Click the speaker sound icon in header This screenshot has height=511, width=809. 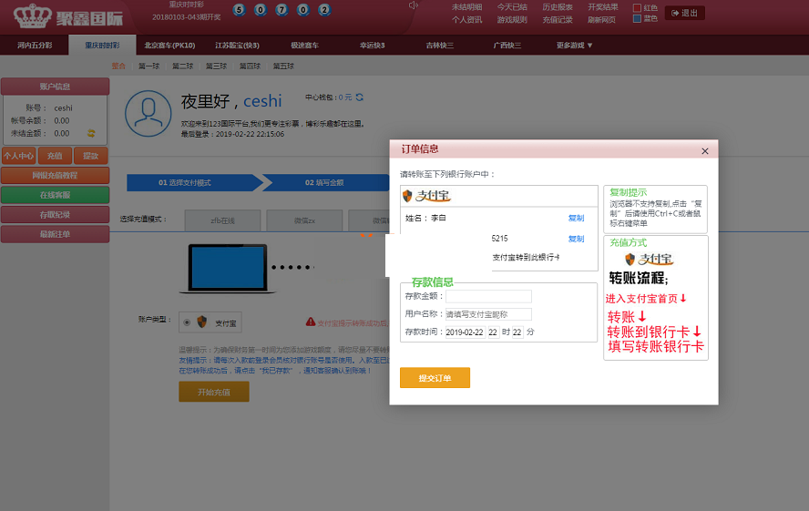413,5
